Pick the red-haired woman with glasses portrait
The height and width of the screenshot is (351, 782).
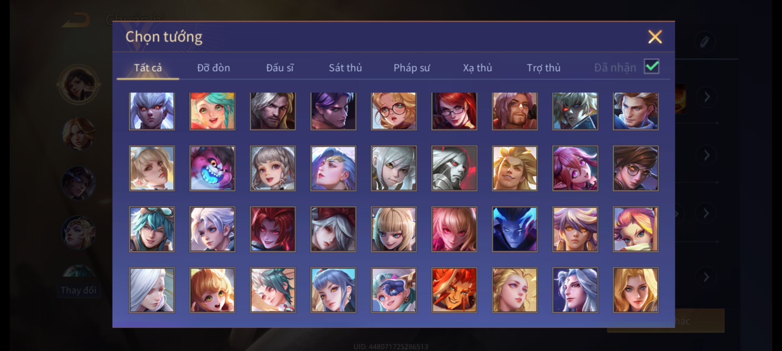(454, 111)
